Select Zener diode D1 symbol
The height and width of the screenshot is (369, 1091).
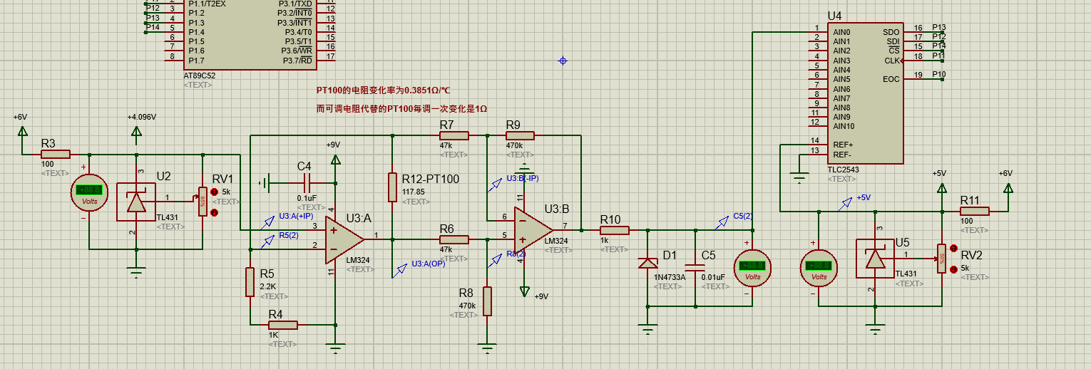(648, 263)
